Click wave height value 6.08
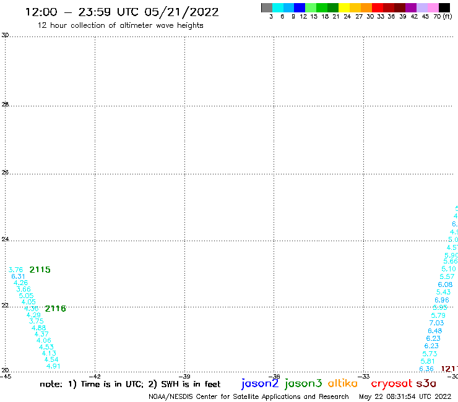Screen dimensions: 458x402 tap(445, 284)
